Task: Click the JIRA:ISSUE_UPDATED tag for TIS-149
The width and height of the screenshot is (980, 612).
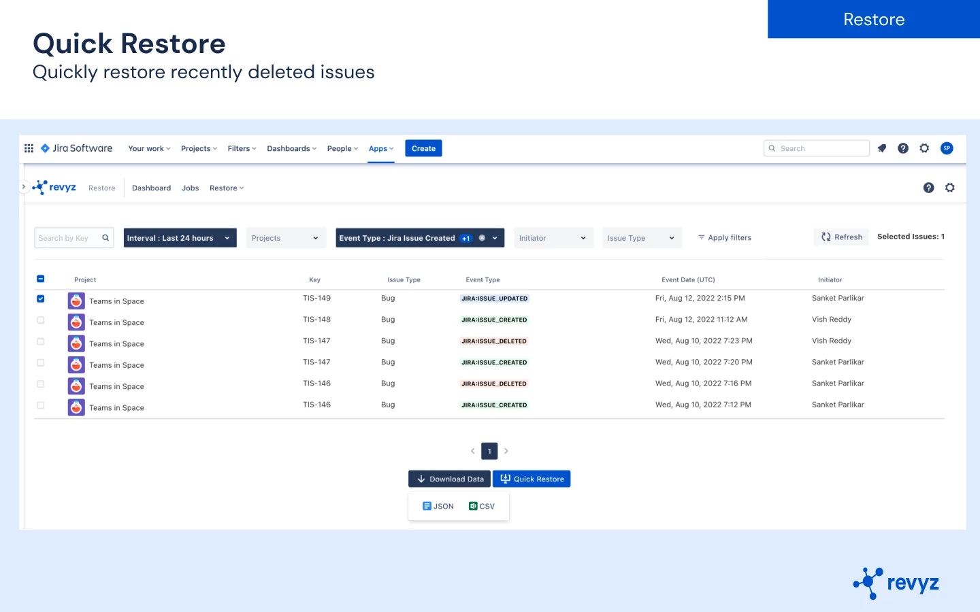Action: (495, 299)
